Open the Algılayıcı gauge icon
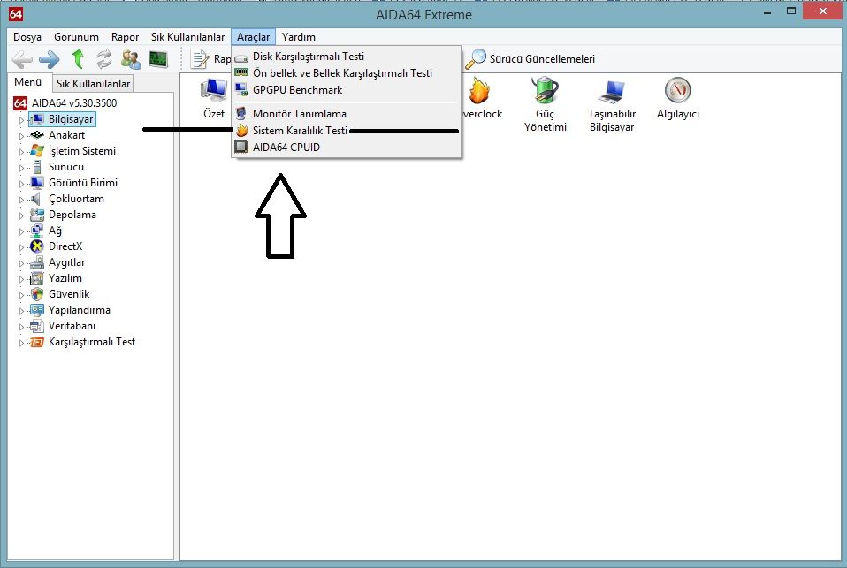847x568 pixels. (x=678, y=90)
